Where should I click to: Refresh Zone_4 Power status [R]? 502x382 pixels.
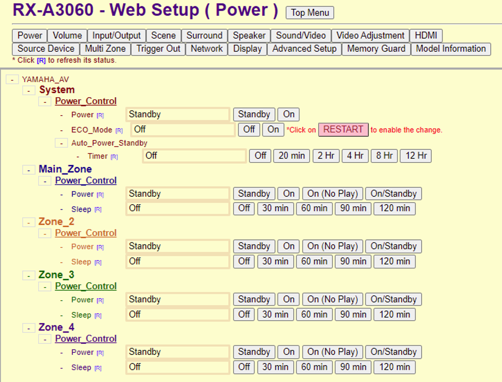pyautogui.click(x=100, y=353)
